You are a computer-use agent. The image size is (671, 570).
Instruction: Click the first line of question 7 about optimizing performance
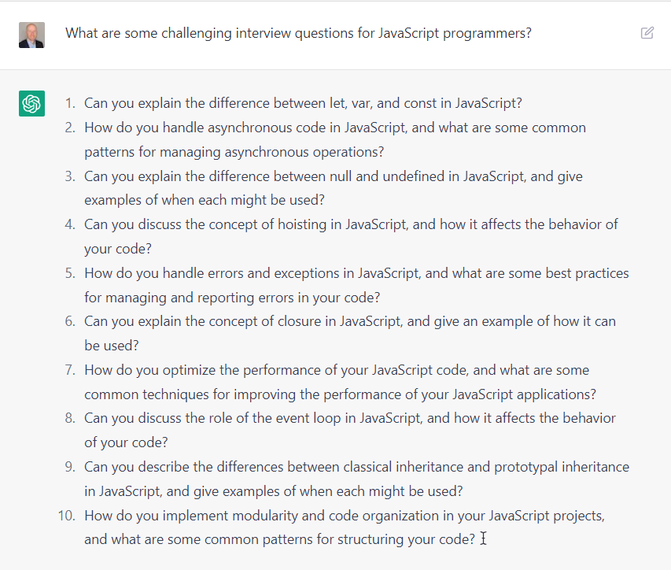tap(337, 370)
